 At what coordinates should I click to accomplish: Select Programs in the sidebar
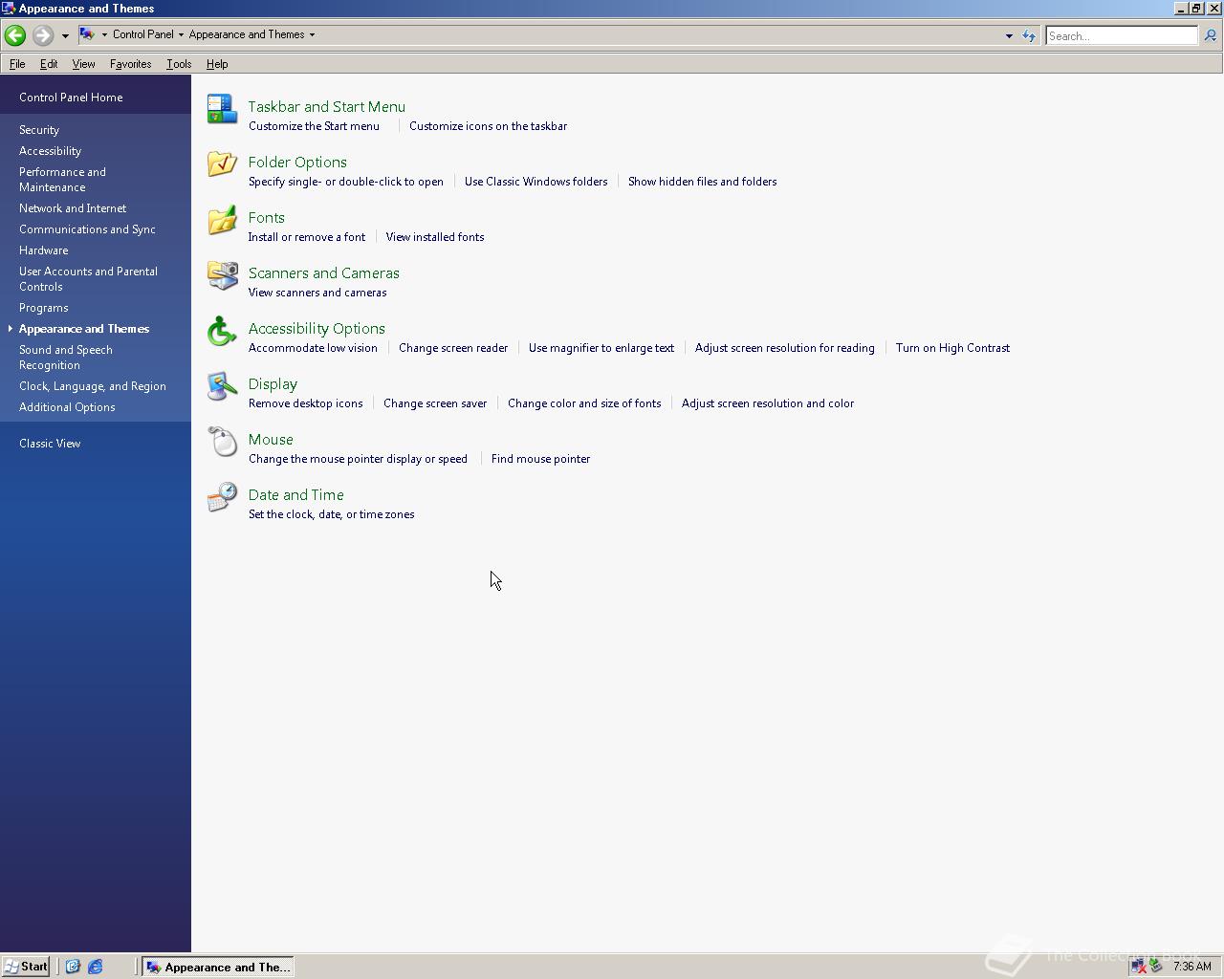(44, 308)
